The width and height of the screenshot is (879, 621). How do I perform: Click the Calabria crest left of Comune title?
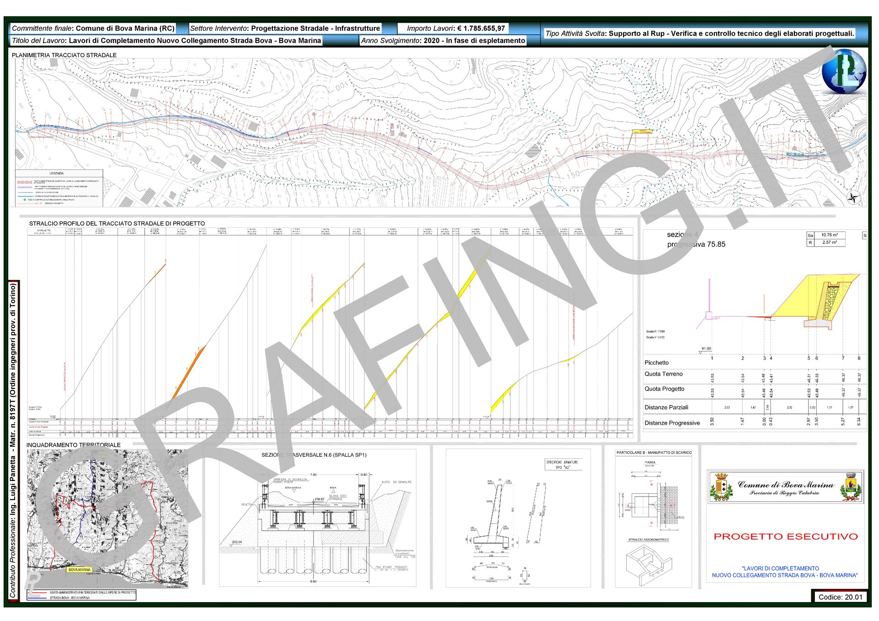[721, 487]
